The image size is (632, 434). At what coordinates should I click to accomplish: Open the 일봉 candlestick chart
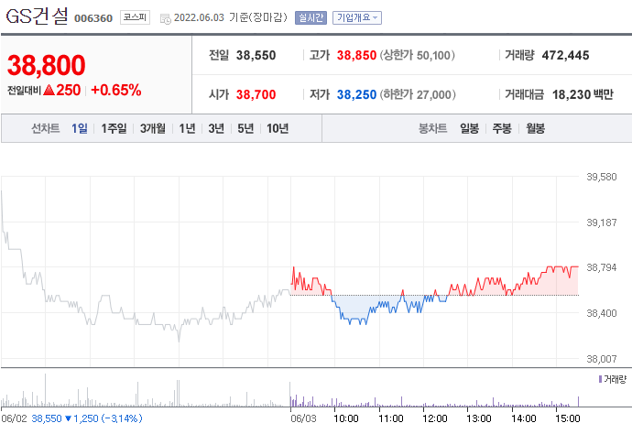click(x=470, y=128)
